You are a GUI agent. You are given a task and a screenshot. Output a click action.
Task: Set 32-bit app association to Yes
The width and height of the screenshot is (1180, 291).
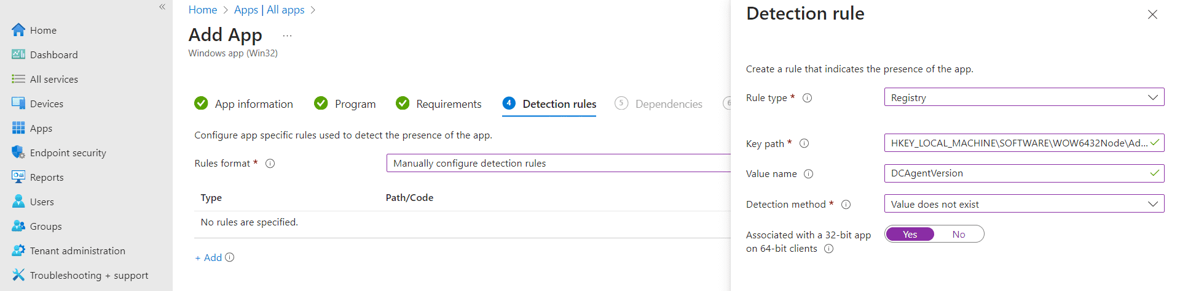[x=910, y=234]
